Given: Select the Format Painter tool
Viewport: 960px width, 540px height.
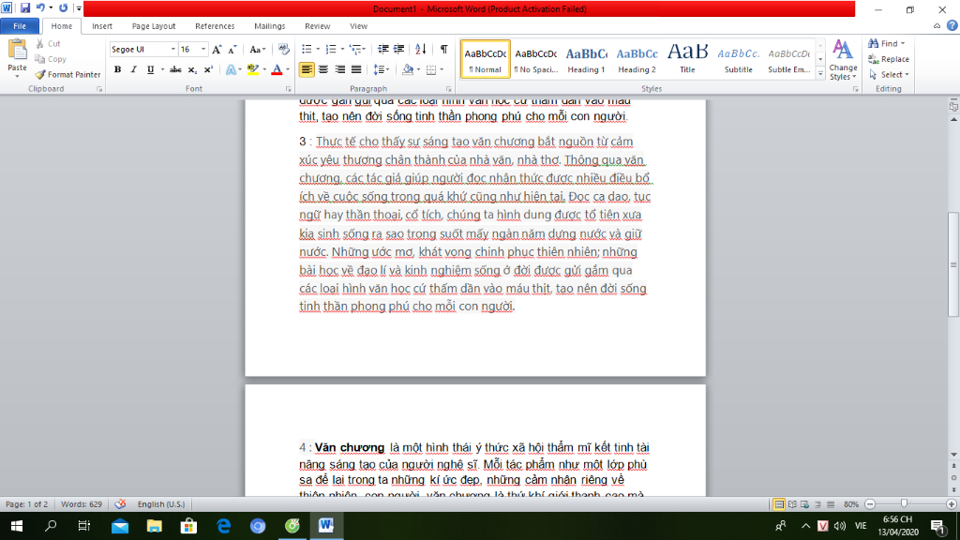Looking at the screenshot, I should (67, 75).
